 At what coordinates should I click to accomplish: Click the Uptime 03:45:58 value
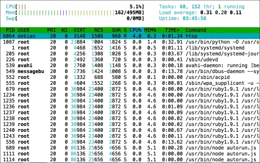point(194,19)
